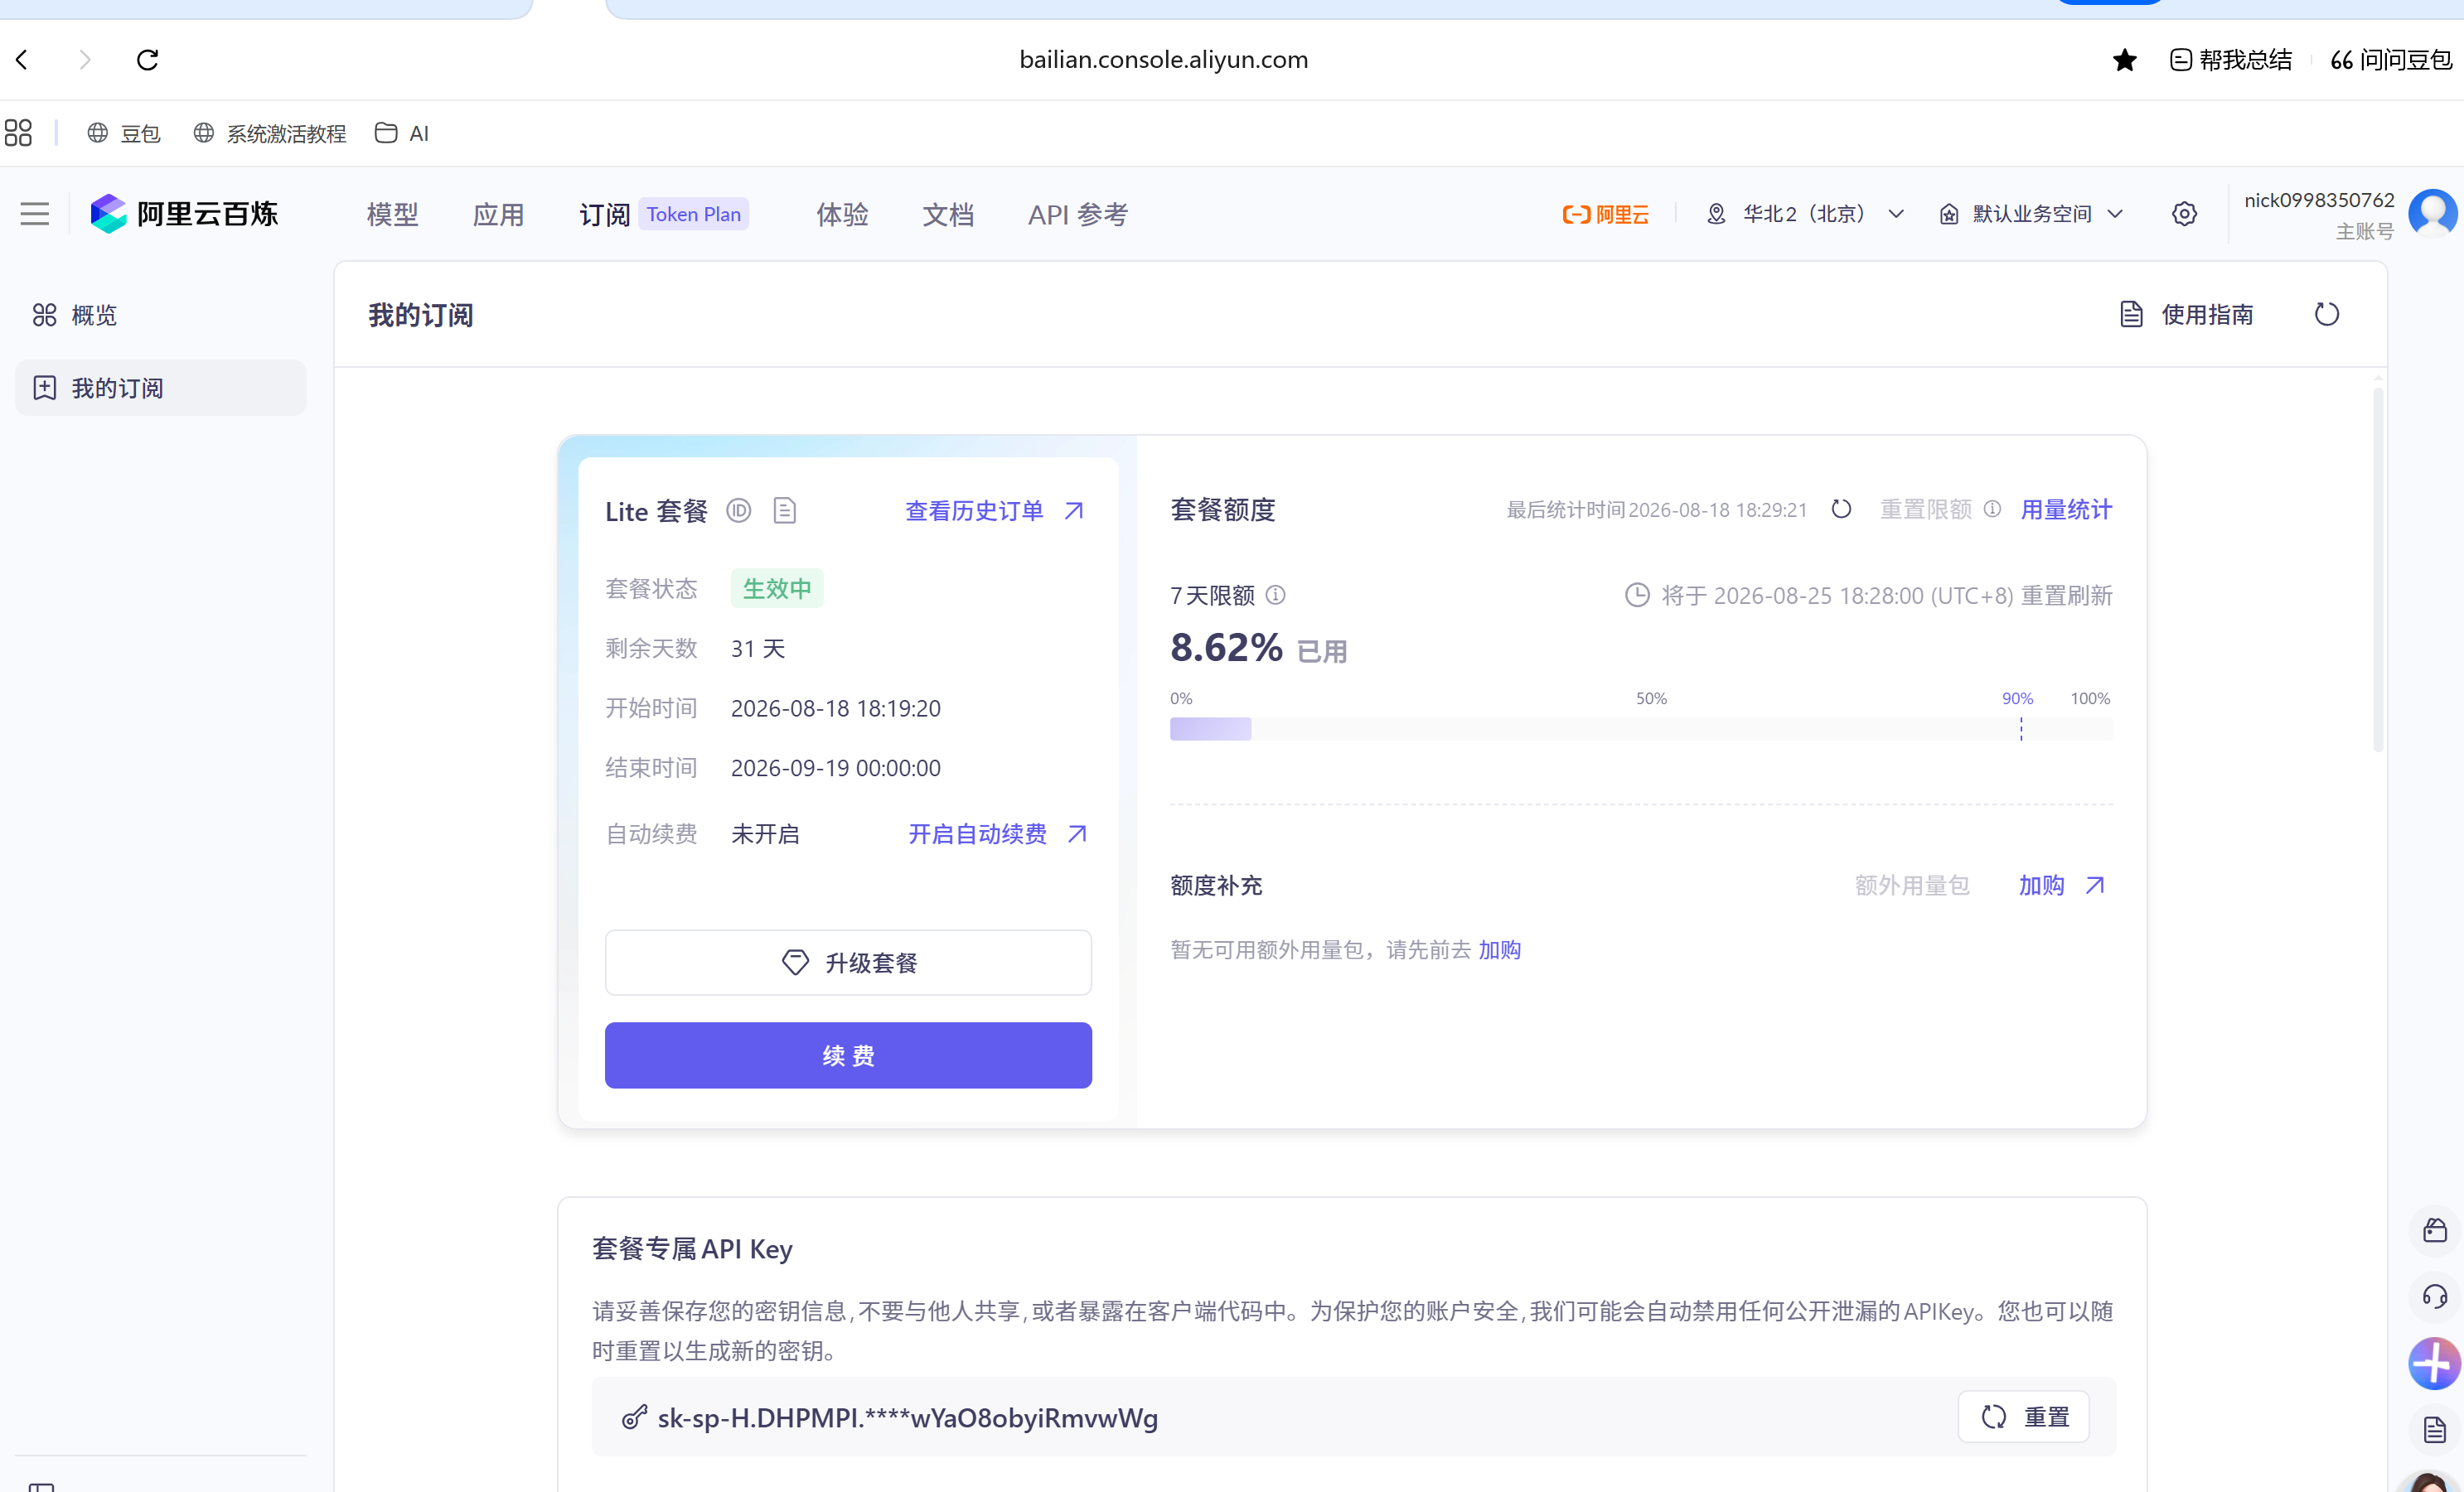Click the end time 2026-09-19 00:00:00
This screenshot has height=1492, width=2464.
(836, 767)
